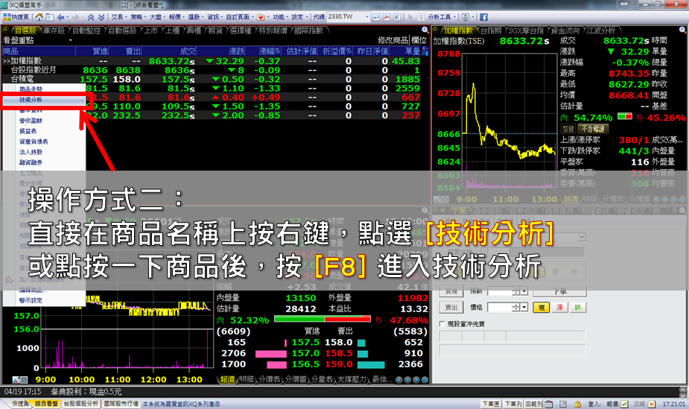Click the 快捷頁 quick page icon
The image size is (689, 409).
(x=7, y=16)
